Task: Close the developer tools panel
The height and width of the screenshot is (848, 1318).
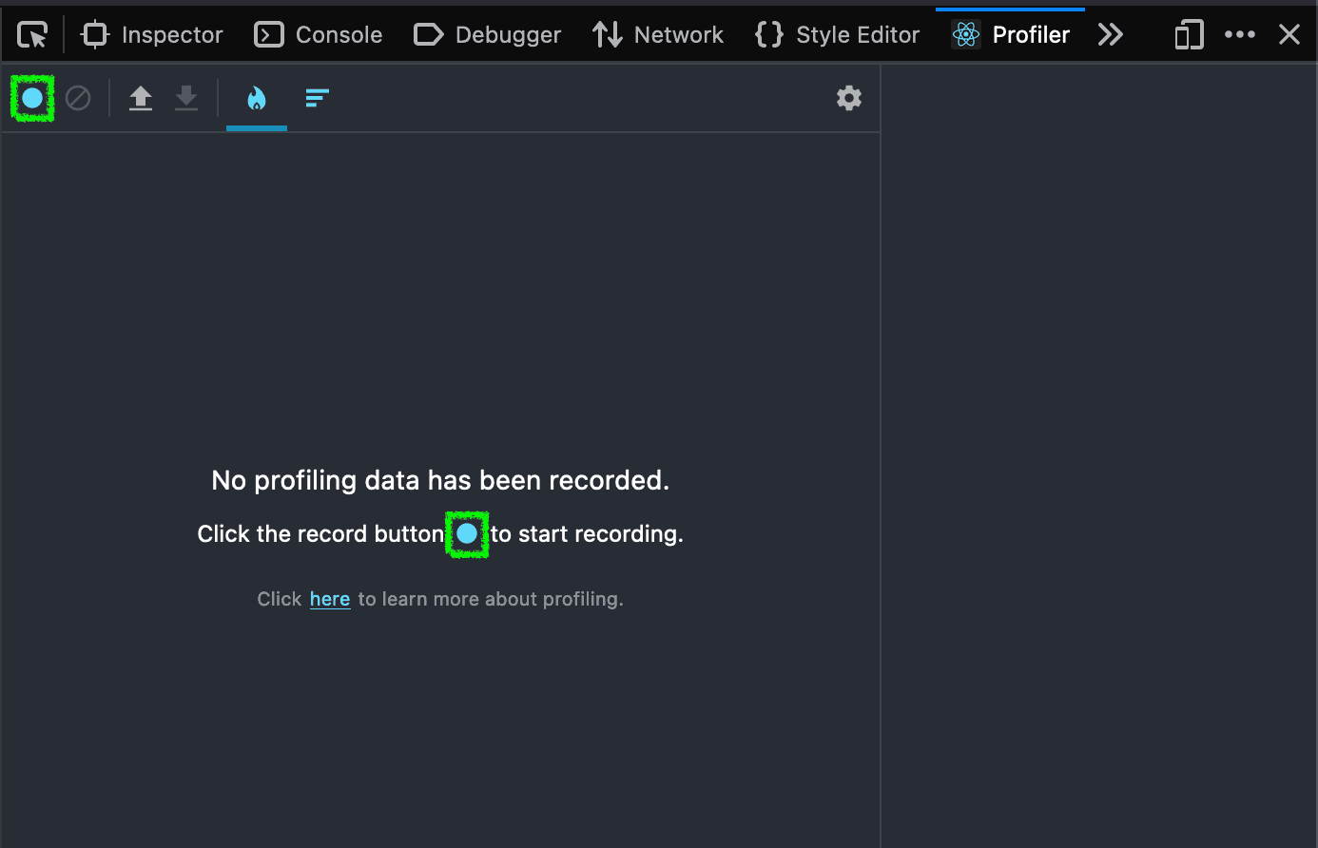Action: pyautogui.click(x=1289, y=35)
